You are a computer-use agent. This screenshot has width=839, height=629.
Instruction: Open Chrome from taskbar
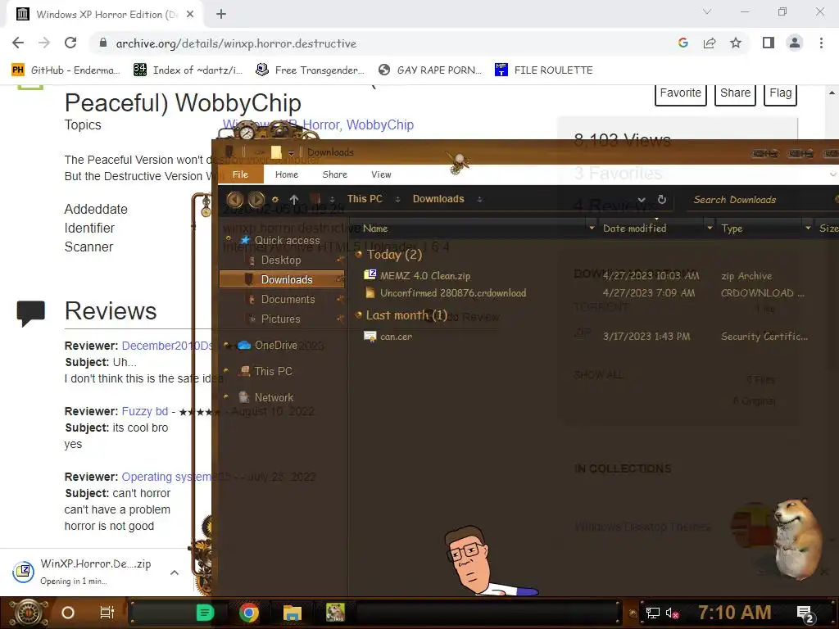coord(249,613)
